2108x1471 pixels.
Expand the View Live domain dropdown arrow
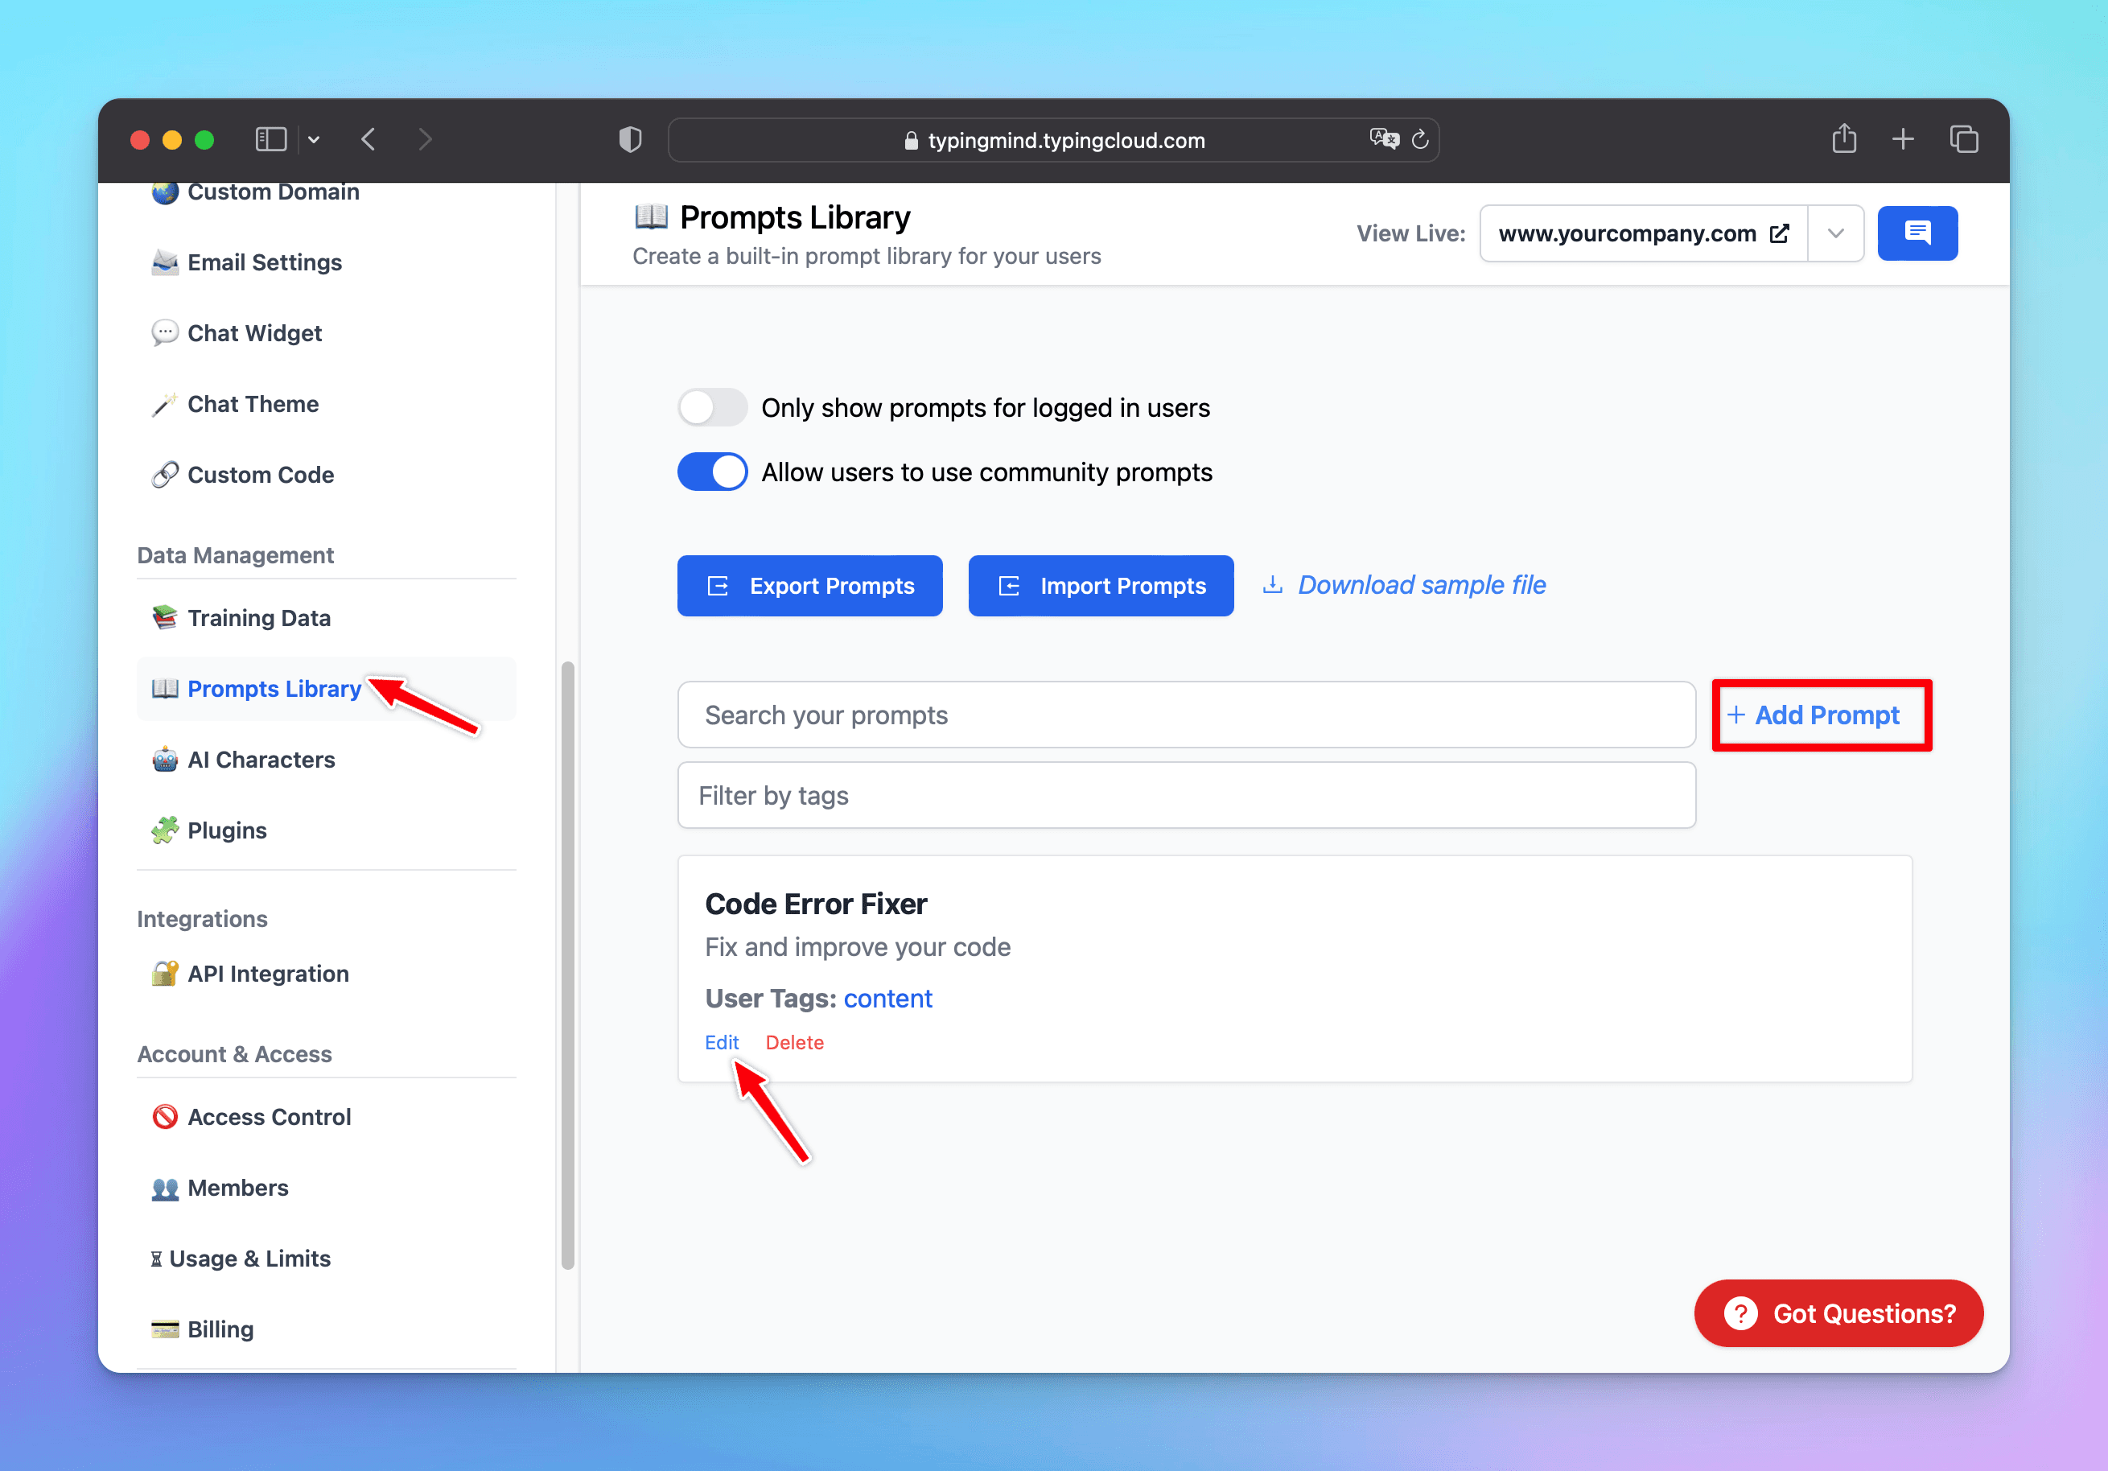[1835, 233]
